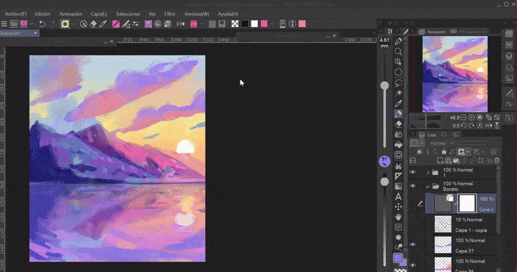The image size is (517, 272).
Task: Open the Archivo(F) menu
Action: click(16, 14)
